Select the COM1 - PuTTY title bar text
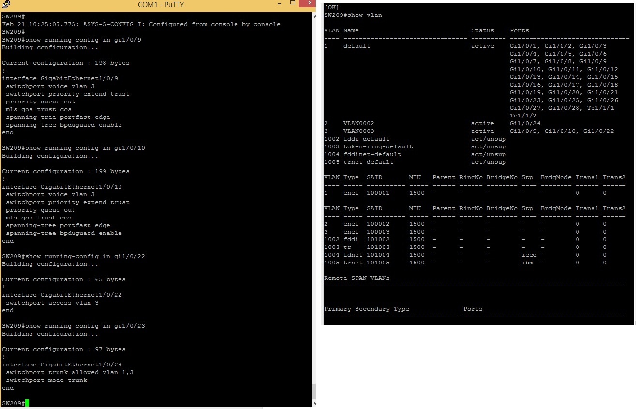 click(x=160, y=5)
